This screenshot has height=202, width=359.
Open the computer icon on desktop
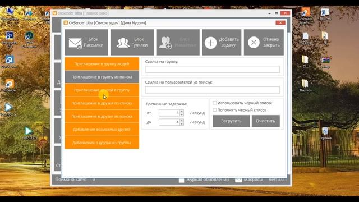tap(10, 14)
